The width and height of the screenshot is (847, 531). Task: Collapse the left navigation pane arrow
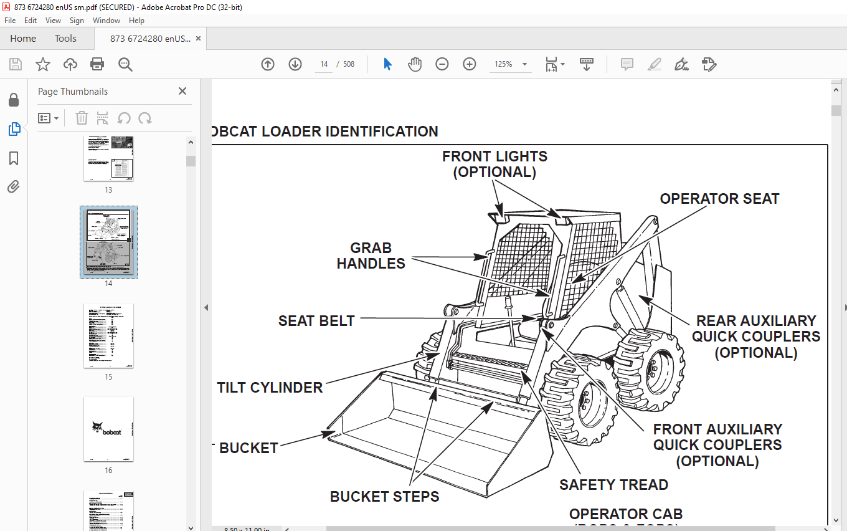click(x=206, y=307)
